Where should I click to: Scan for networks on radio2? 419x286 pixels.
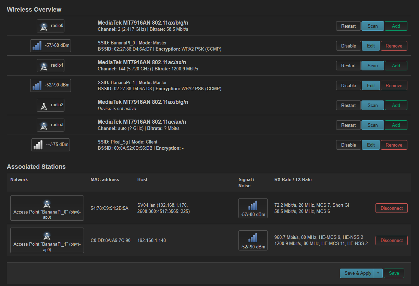pos(373,105)
